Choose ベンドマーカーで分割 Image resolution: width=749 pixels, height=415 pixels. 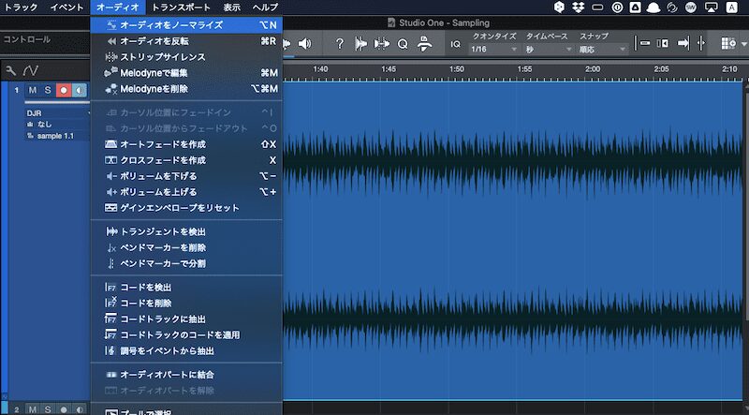click(x=186, y=263)
